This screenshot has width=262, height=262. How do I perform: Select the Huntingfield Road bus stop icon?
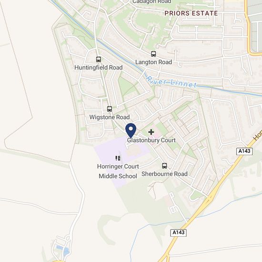tap(99, 60)
